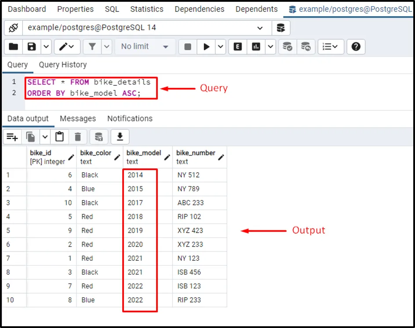Screen dimensions: 415x328
Task: Stop the running query using the stop icon
Action: pyautogui.click(x=188, y=47)
